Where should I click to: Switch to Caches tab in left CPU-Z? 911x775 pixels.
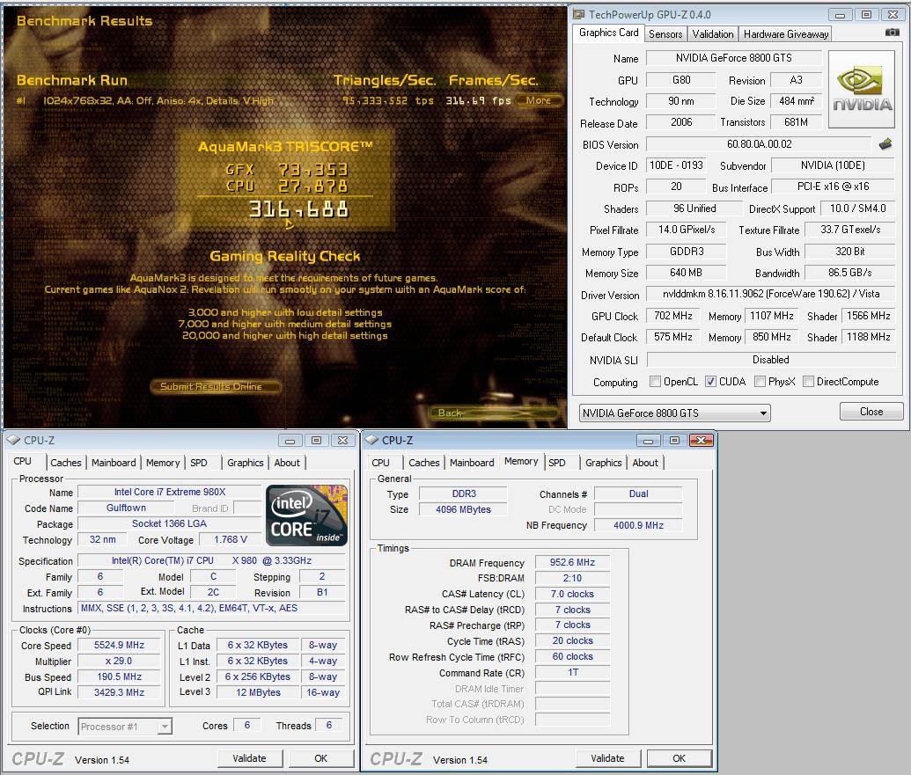66,463
